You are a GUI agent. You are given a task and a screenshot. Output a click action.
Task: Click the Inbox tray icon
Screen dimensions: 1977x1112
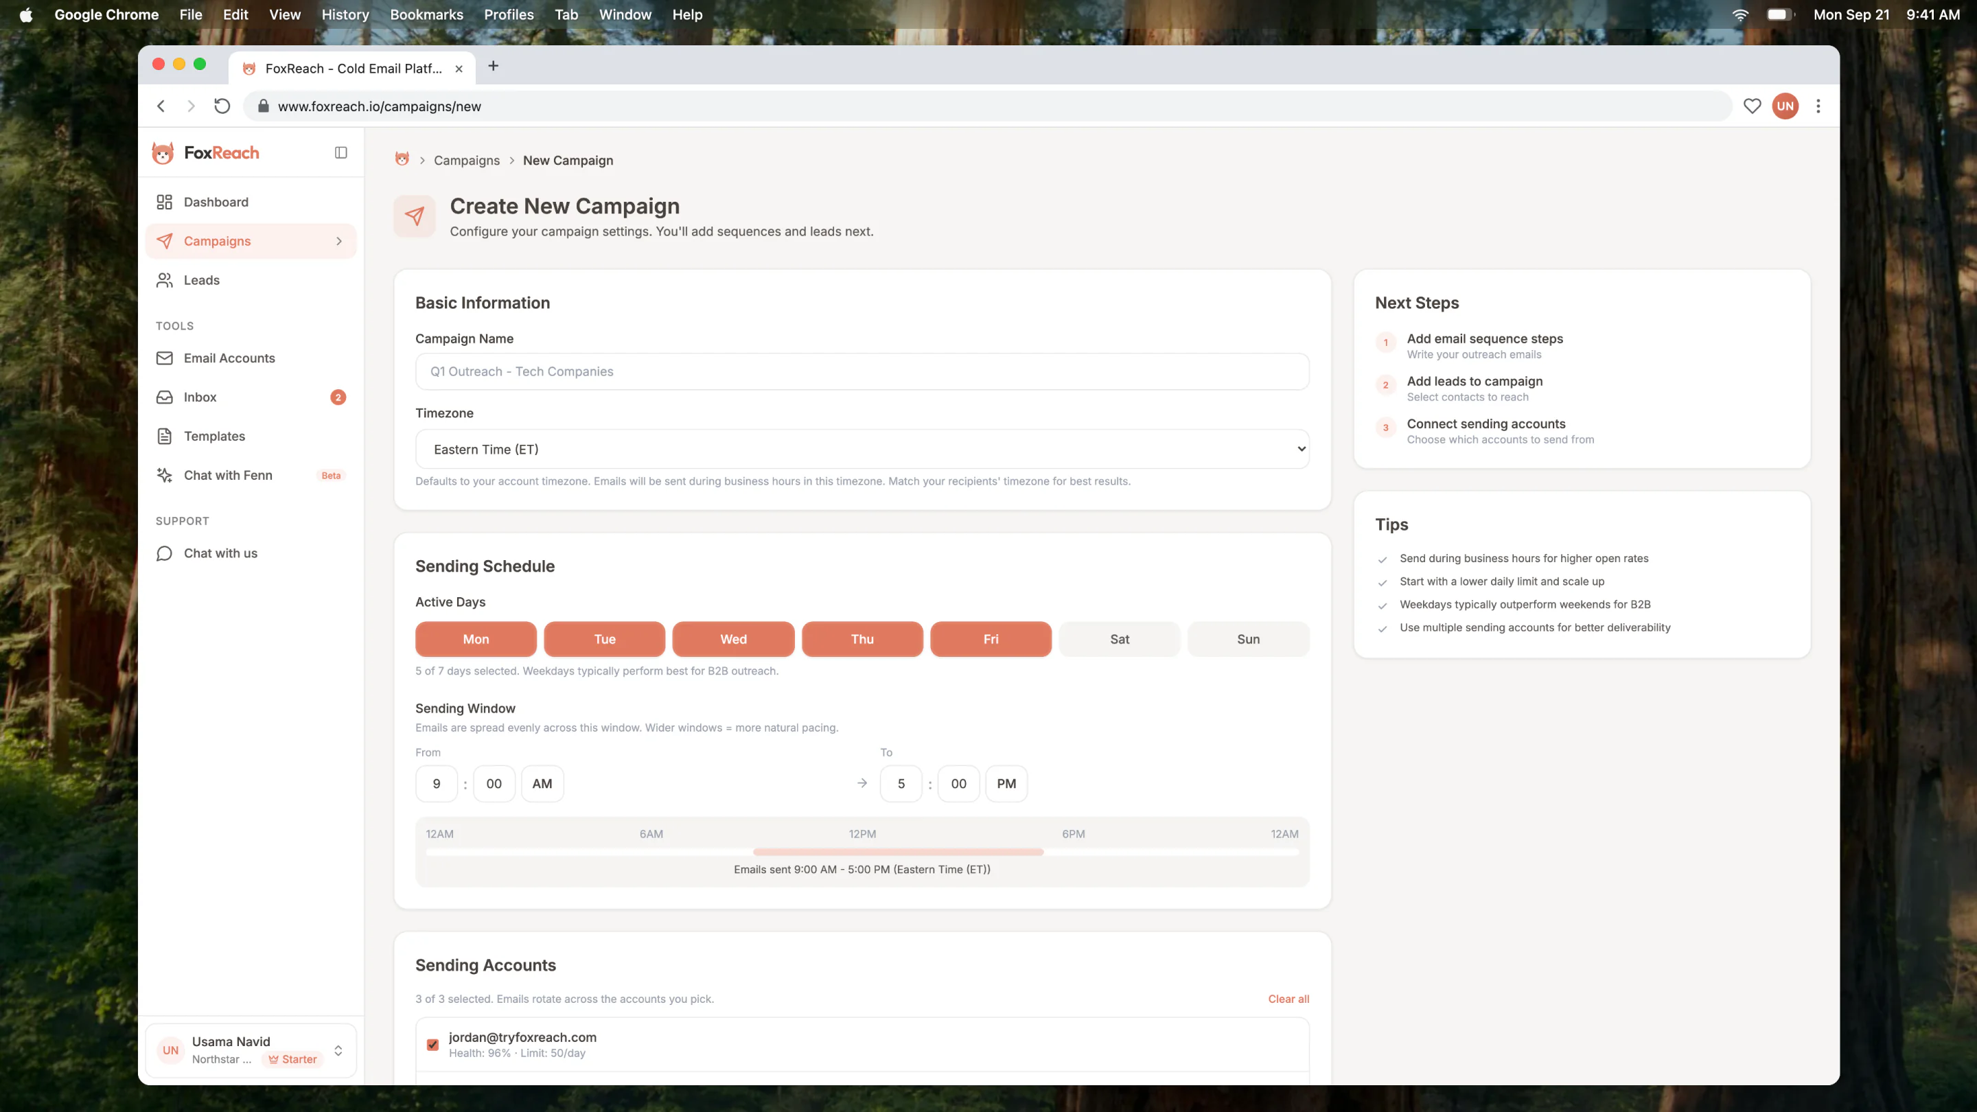pos(164,397)
